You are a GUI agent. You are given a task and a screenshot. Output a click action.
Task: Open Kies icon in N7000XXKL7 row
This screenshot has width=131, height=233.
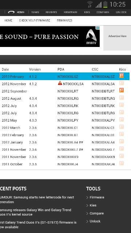pos(122,149)
